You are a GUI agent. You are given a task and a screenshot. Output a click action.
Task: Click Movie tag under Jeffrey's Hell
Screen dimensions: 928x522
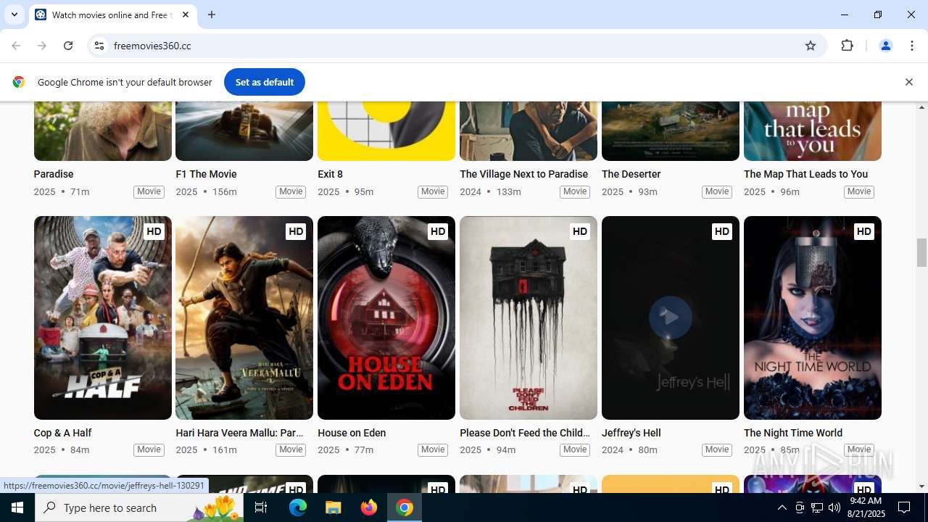(x=717, y=449)
